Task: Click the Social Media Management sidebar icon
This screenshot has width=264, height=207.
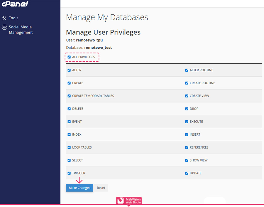Action: tap(4, 27)
